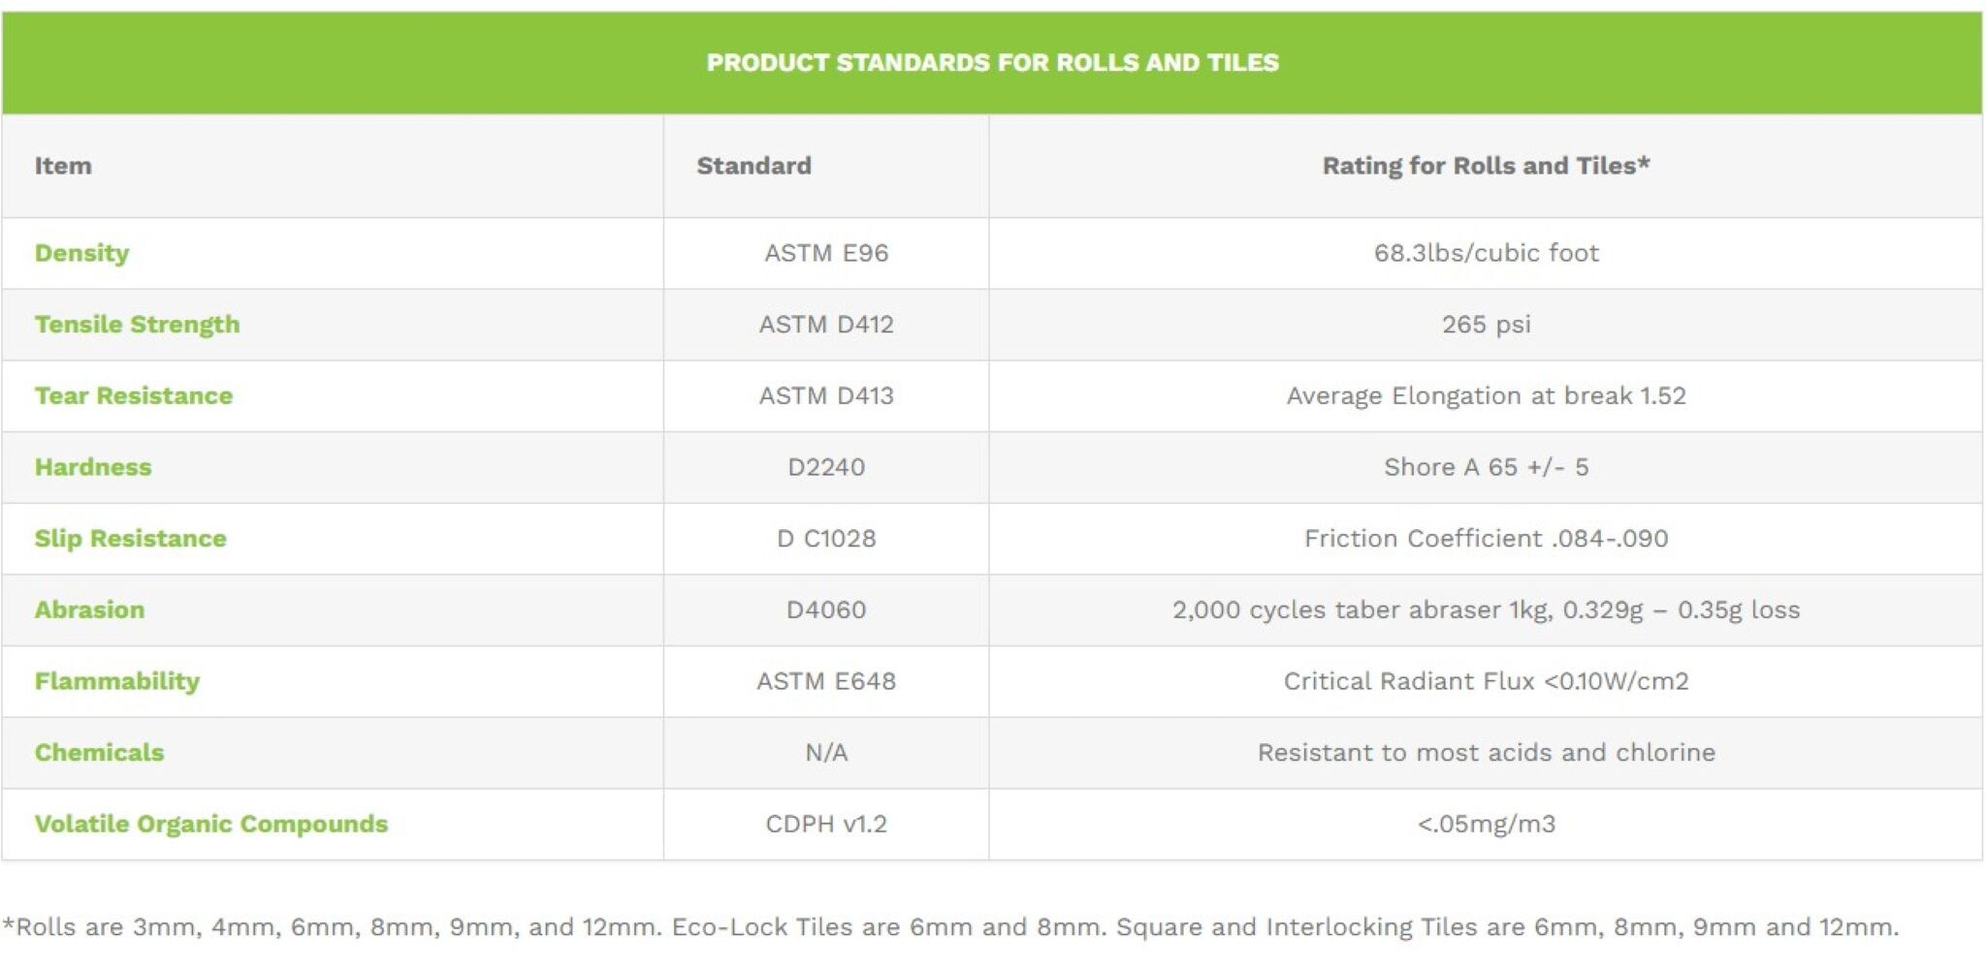Click the Shore A 65 hardness rating

(1486, 467)
